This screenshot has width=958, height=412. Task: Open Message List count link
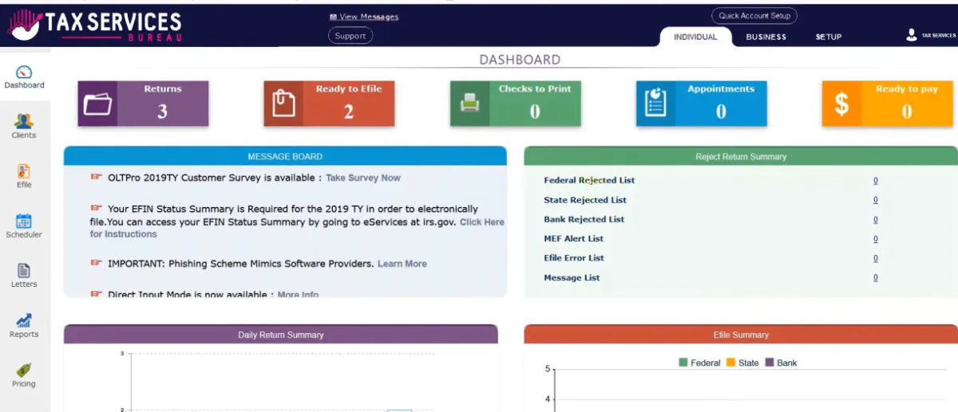click(876, 278)
